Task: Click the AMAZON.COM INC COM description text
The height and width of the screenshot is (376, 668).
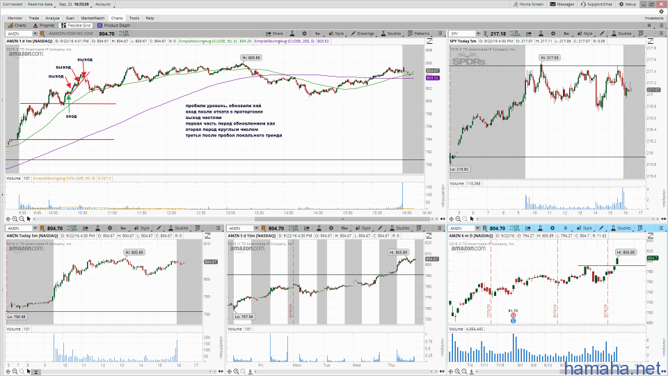Action: (x=71, y=33)
